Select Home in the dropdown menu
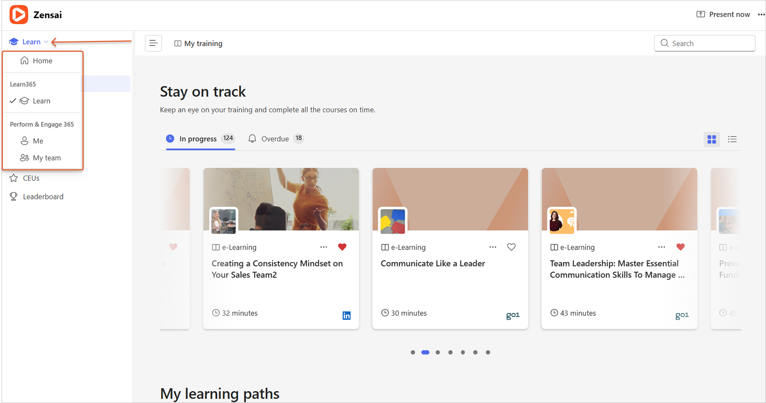This screenshot has width=766, height=403. click(x=42, y=61)
